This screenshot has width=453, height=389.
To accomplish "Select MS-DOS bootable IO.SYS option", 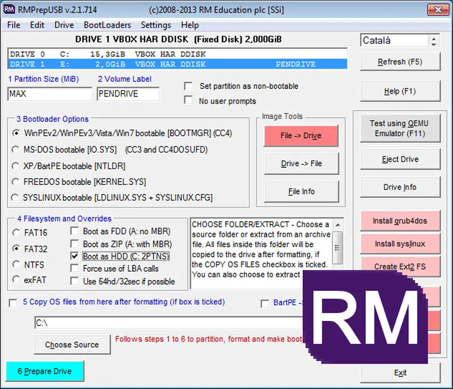I will coord(15,150).
